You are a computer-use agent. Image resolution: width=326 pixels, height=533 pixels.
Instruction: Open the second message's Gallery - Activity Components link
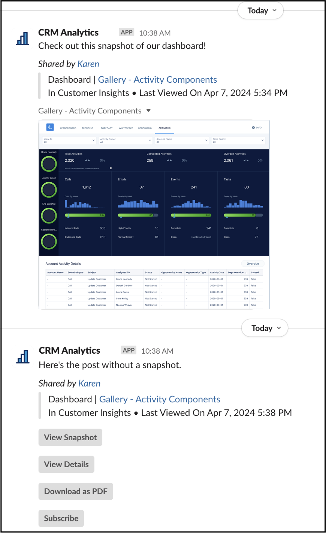(x=160, y=399)
